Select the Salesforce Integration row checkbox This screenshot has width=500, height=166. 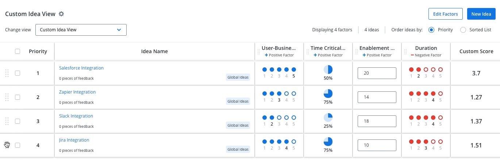click(x=18, y=73)
